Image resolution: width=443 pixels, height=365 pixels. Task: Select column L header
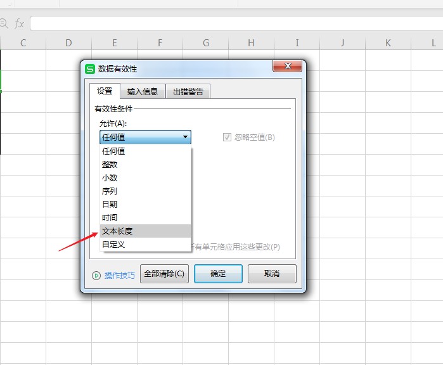(427, 43)
